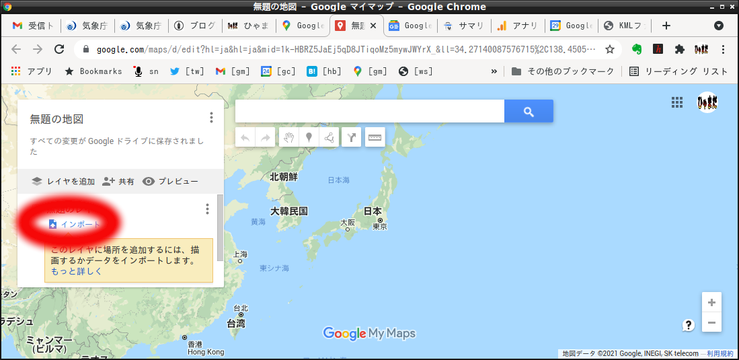Open the [ws] globe bookmark
The height and width of the screenshot is (360, 739).
click(x=415, y=71)
